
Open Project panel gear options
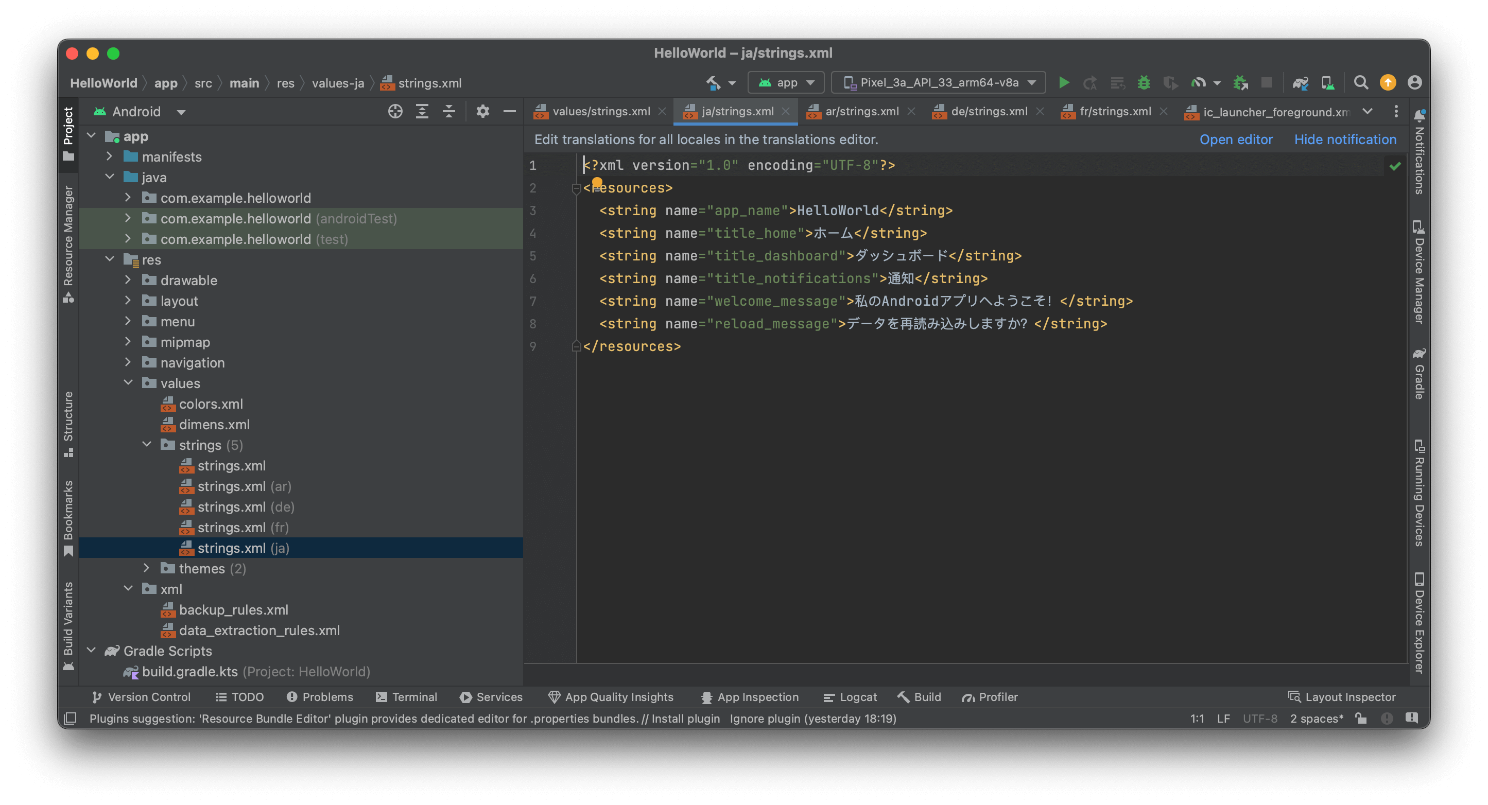[x=482, y=112]
